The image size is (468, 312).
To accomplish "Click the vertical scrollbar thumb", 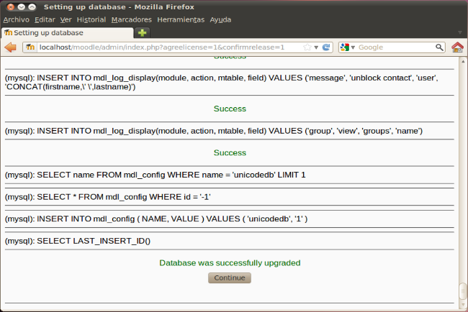I will pyautogui.click(x=463, y=290).
